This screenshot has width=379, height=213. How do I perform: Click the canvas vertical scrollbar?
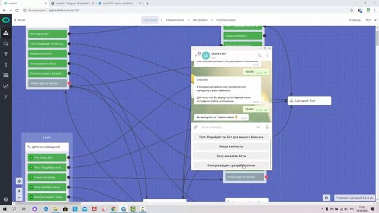[377, 38]
